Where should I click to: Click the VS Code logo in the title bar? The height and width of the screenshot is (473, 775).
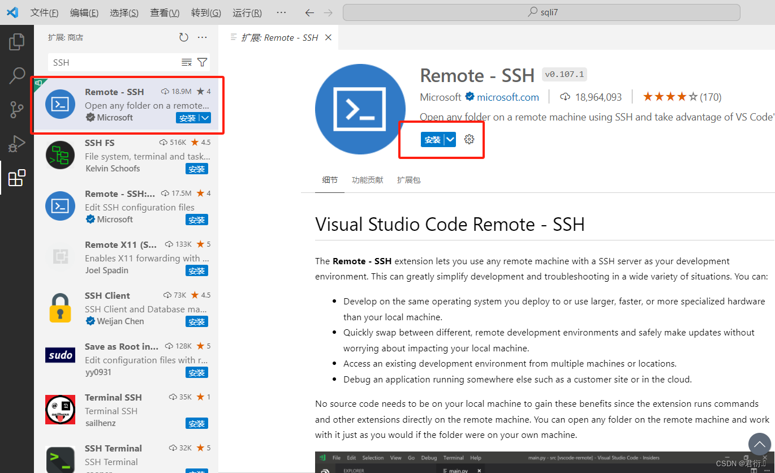pos(12,12)
